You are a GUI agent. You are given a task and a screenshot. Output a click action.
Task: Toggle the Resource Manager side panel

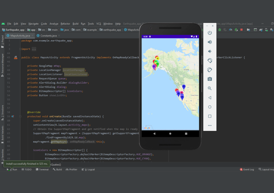coord(2,65)
